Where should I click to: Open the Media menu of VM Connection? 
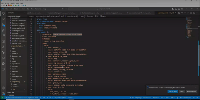[x=12, y=3]
